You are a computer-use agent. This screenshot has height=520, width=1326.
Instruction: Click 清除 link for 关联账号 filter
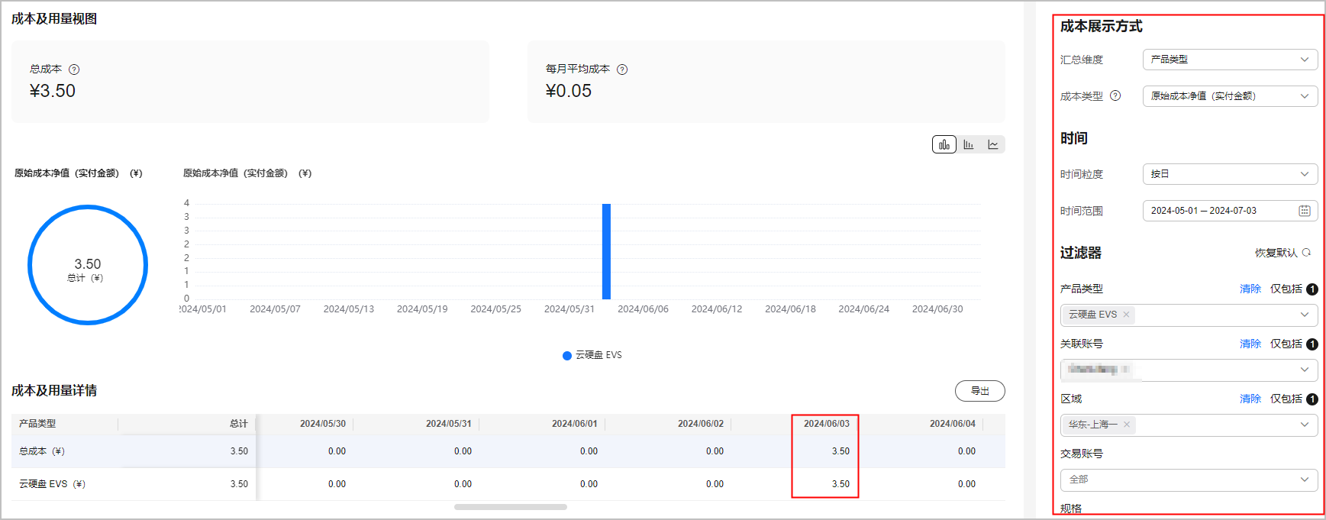(x=1250, y=344)
